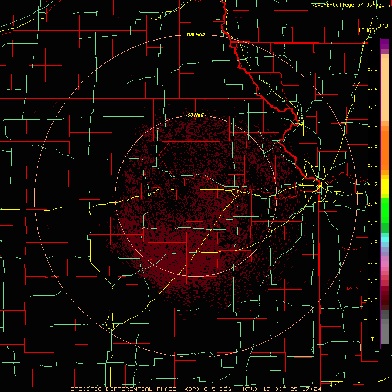Click the "SPECIFIC DIFFERENTIAL PHASE (KDP)" product title
Viewport: 392px width, 392px height.
click(136, 389)
